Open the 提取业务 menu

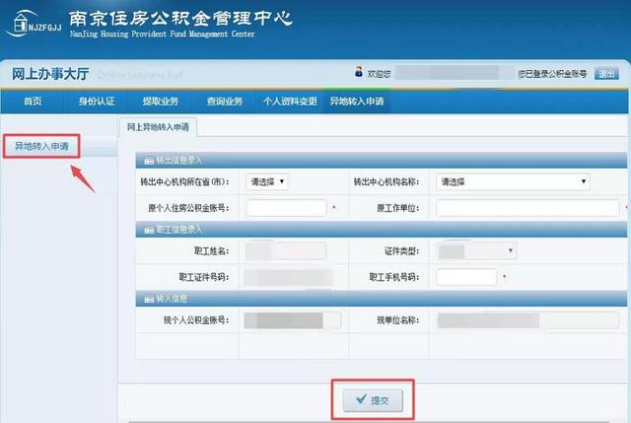tap(161, 101)
